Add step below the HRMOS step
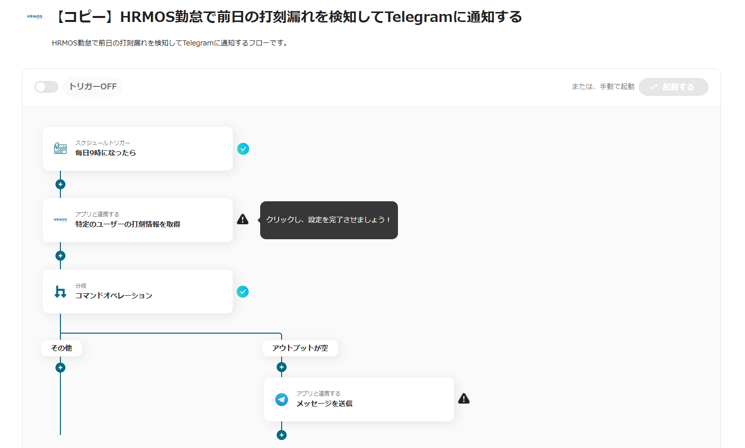This screenshot has height=448, width=745. [60, 256]
